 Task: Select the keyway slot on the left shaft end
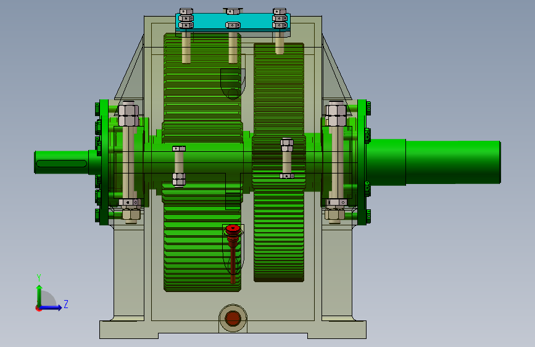point(62,164)
